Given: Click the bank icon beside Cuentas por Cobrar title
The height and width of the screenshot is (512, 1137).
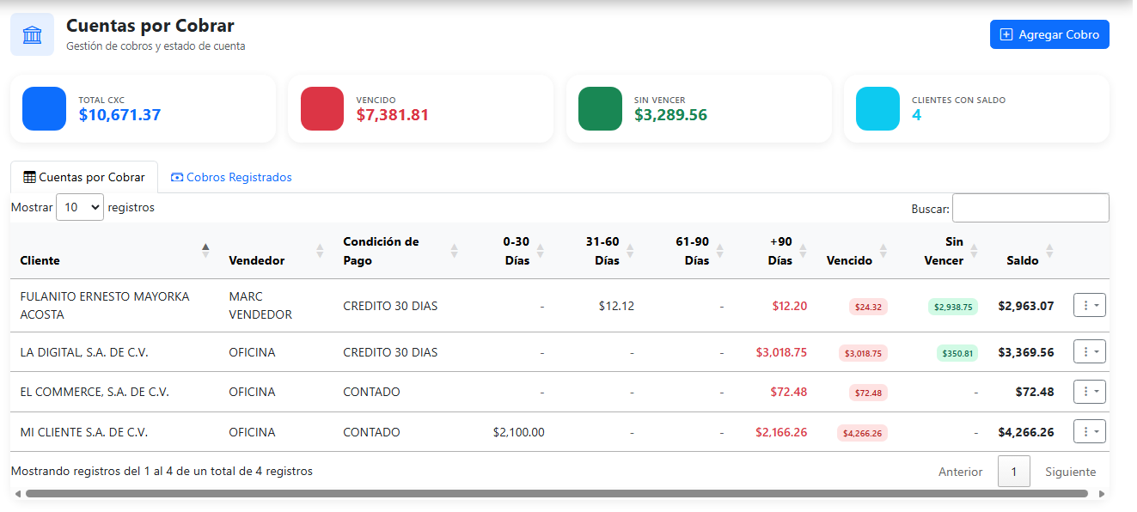Looking at the screenshot, I should (x=32, y=34).
